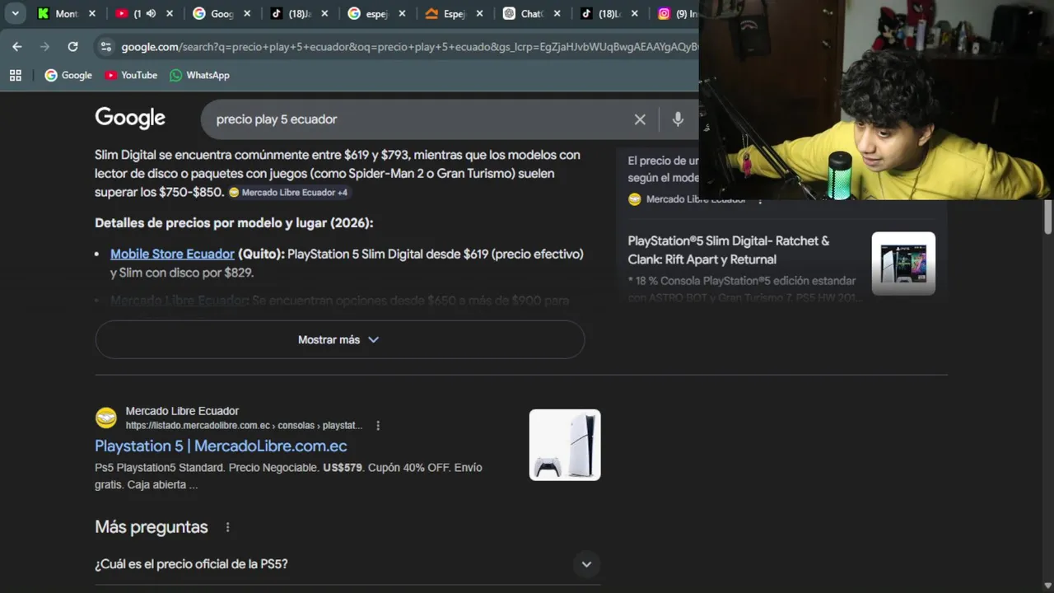The image size is (1054, 593).
Task: Click the PS5 console thumbnail in result
Action: click(565, 445)
